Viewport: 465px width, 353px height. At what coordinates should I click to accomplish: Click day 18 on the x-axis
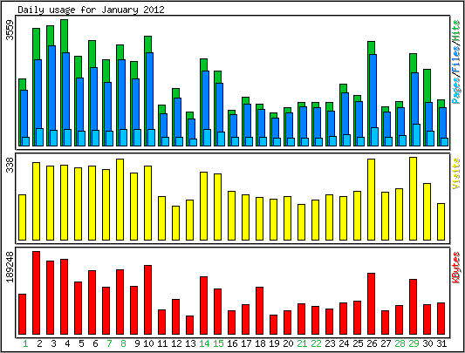(260, 343)
